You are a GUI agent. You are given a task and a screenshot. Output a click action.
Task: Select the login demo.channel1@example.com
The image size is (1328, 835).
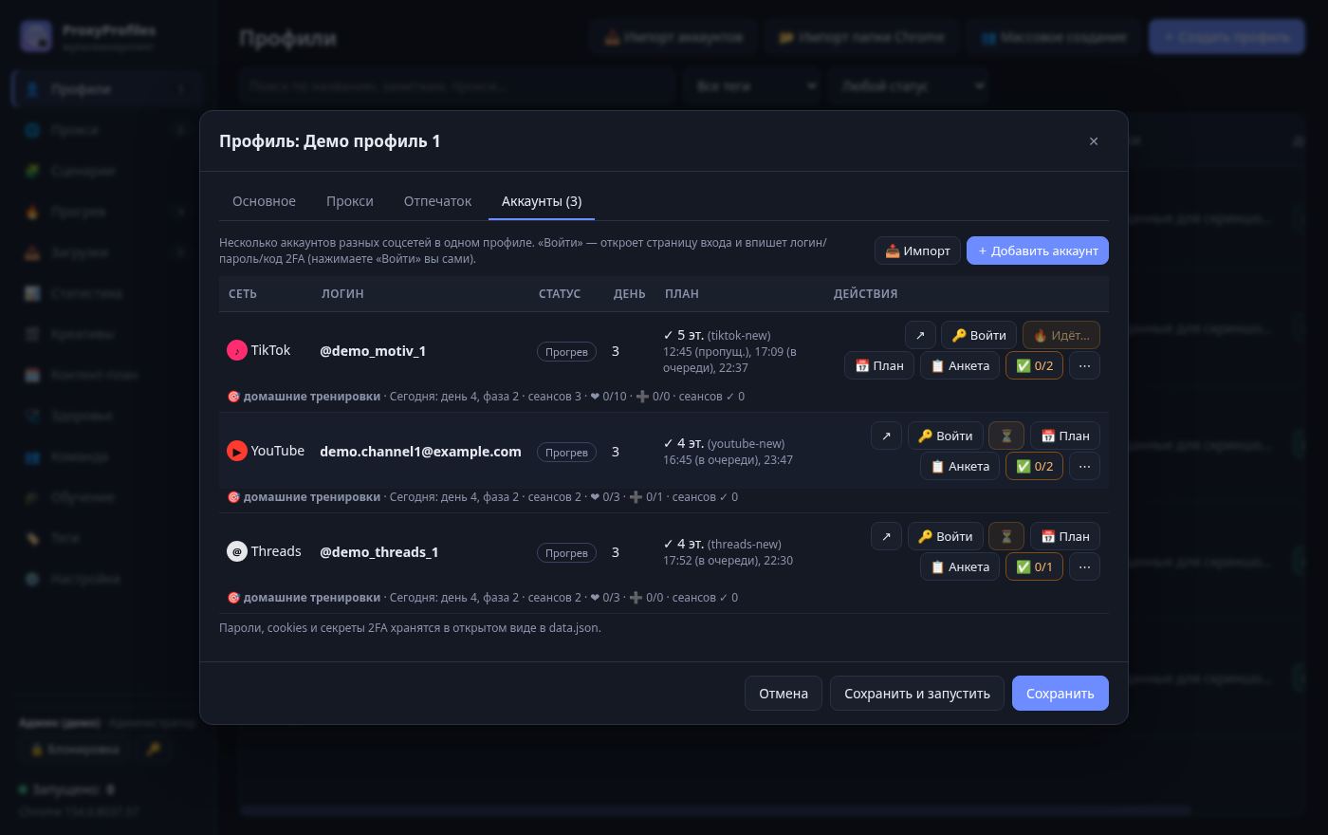(x=420, y=452)
